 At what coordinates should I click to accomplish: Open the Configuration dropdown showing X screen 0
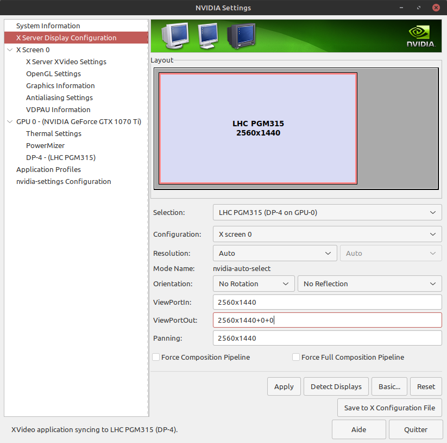(x=328, y=234)
